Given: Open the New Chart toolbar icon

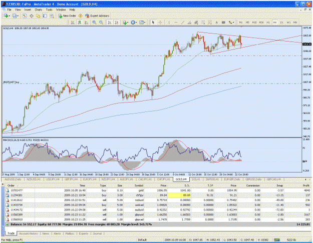Looking at the screenshot, I should [6, 15].
